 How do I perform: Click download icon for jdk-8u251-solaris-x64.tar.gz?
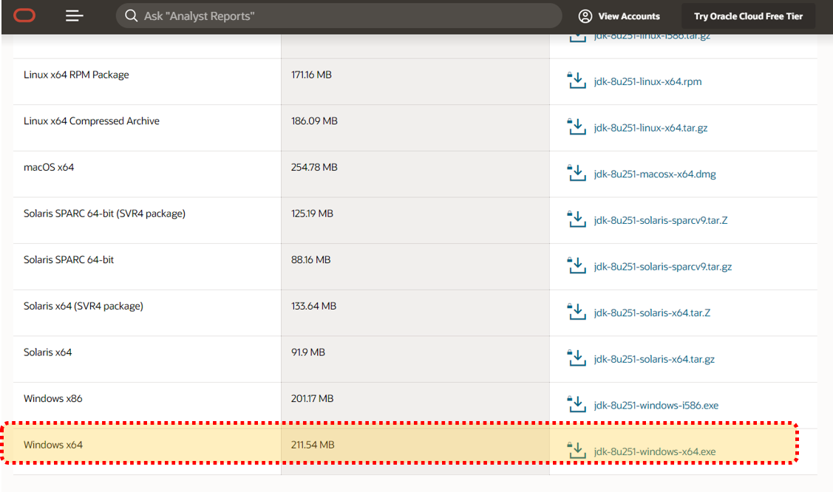577,358
